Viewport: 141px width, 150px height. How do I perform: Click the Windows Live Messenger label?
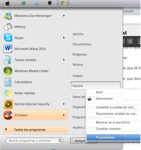tap(33, 16)
